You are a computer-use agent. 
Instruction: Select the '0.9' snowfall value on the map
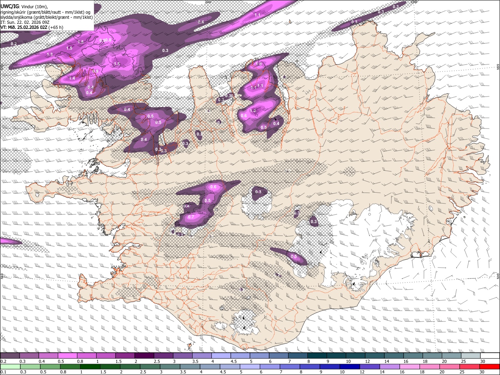[95, 71]
